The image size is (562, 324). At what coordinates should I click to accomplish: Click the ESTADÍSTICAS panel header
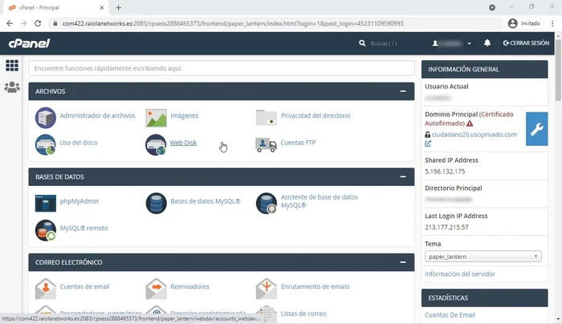[485, 298]
